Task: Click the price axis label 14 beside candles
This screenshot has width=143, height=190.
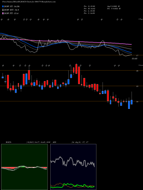Action: point(137,102)
